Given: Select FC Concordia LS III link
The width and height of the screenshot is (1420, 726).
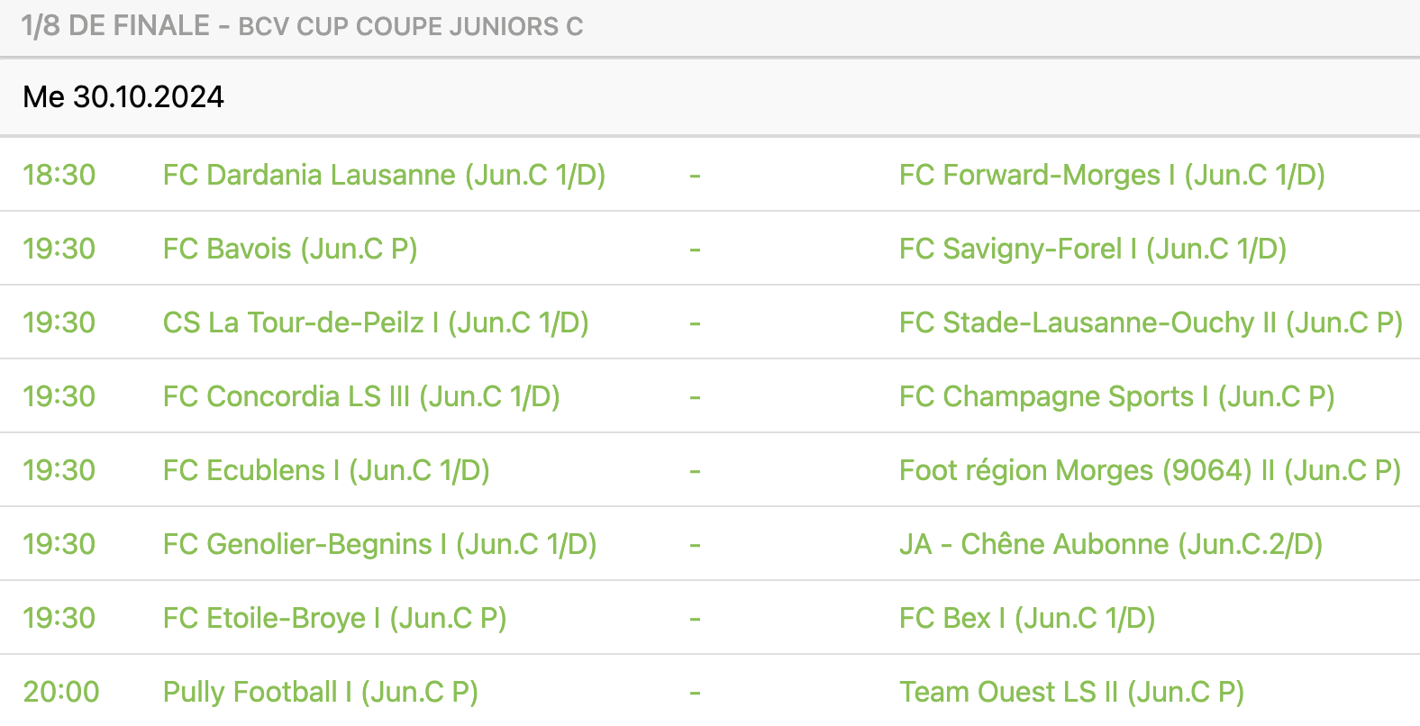Looking at the screenshot, I should (x=361, y=396).
